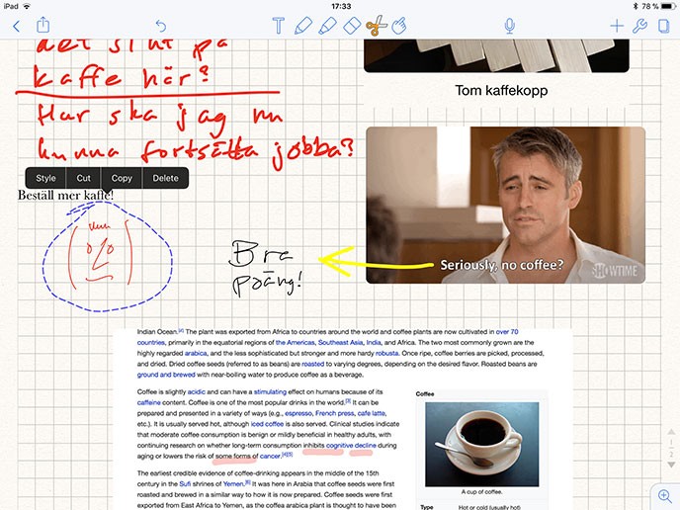Select the coffee cup photo
This screenshot has height=510, width=680.
click(481, 444)
